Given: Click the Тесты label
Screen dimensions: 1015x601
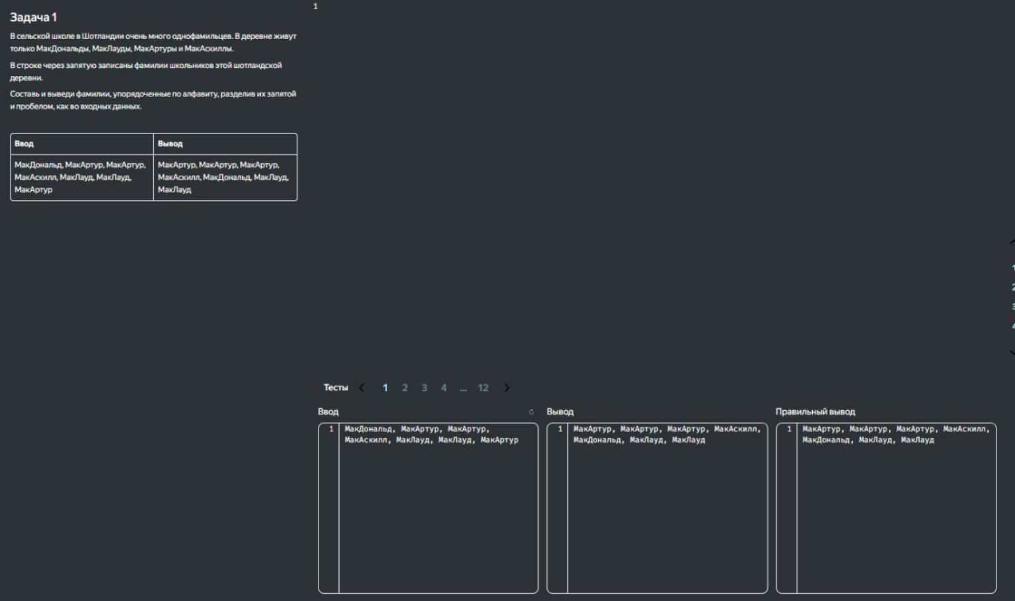Looking at the screenshot, I should pos(336,388).
